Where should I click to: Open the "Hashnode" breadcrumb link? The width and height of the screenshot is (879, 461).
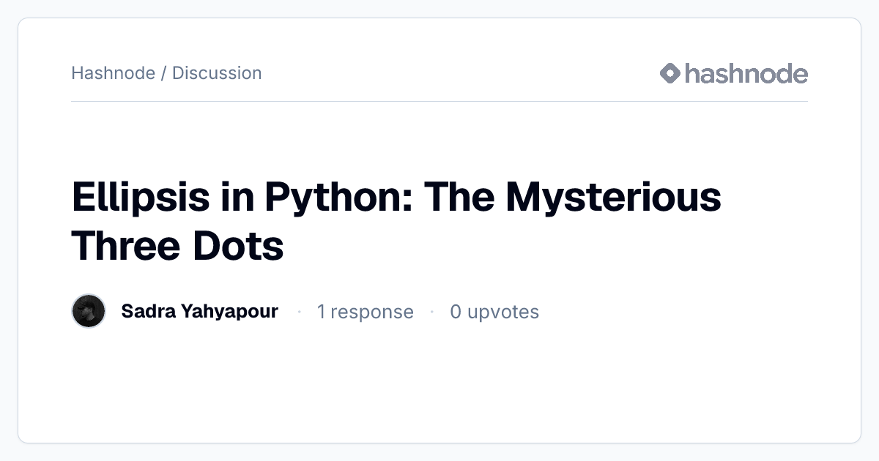tap(113, 73)
